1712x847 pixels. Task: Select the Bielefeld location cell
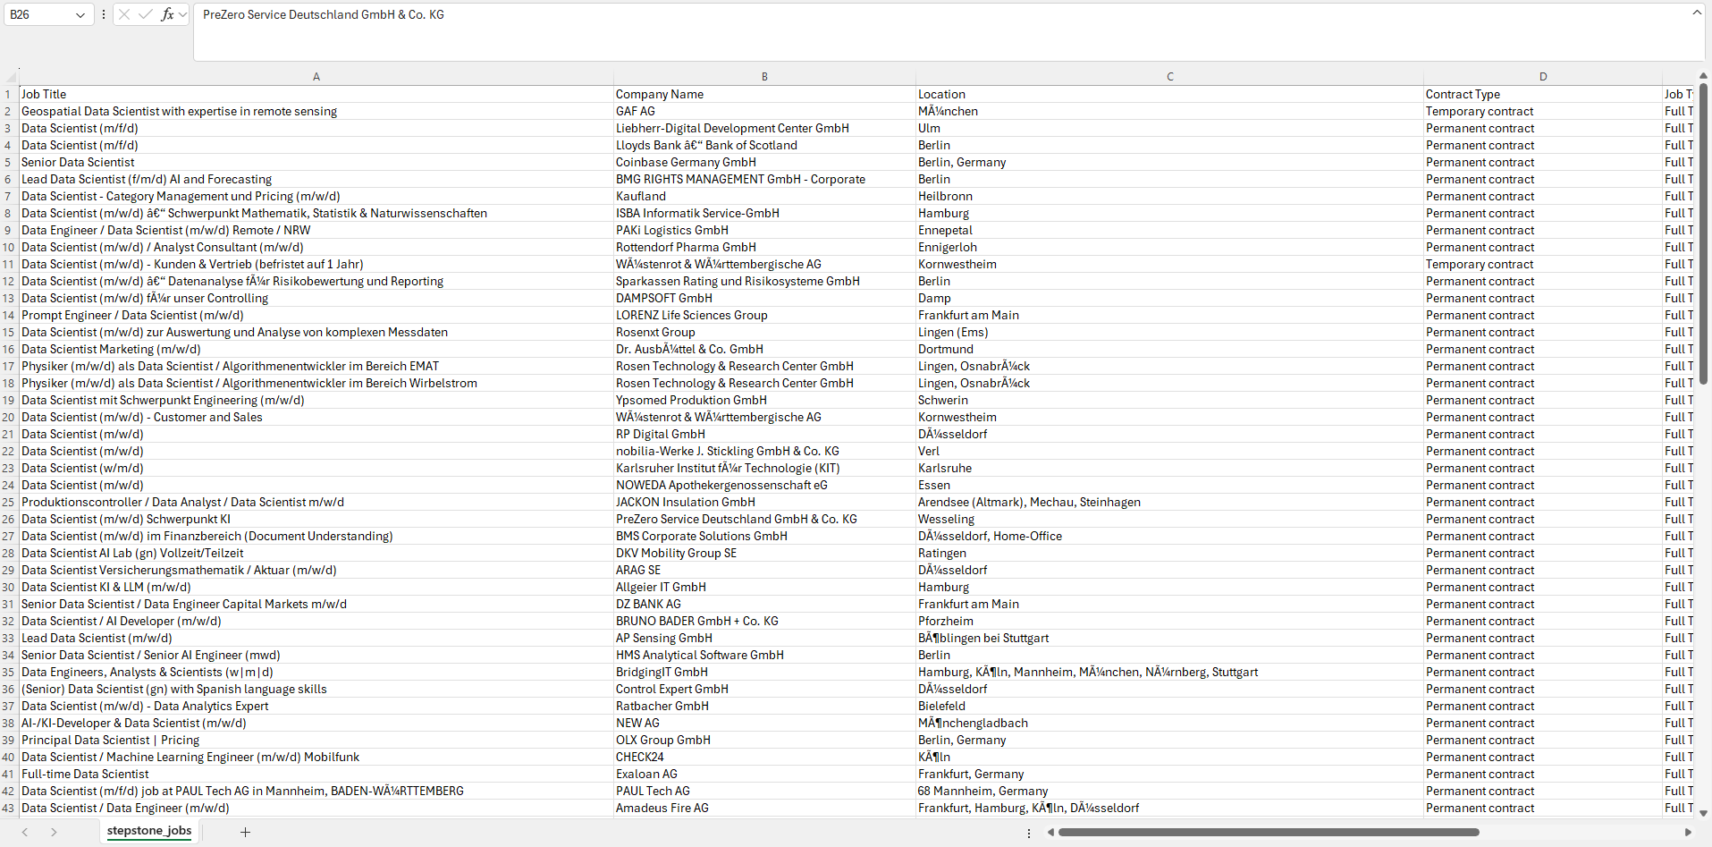(x=1169, y=706)
